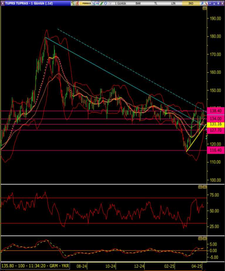225x271 pixels.
Task: Click the tools icon with the red cross
Action: click(x=206, y=3)
